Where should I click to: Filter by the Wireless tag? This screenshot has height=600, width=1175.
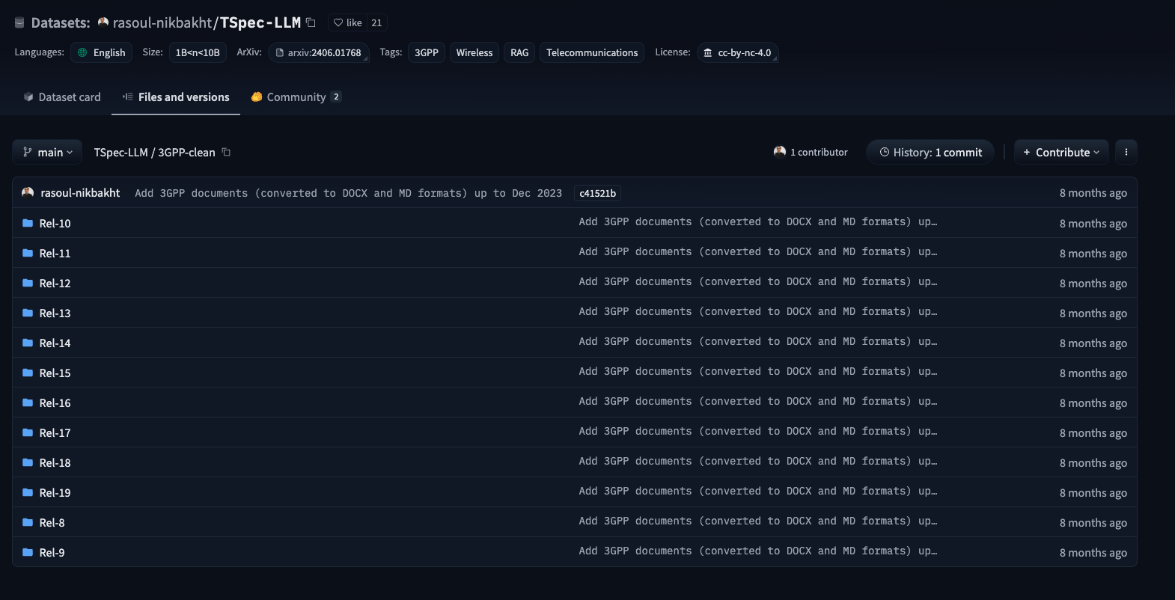coord(474,52)
